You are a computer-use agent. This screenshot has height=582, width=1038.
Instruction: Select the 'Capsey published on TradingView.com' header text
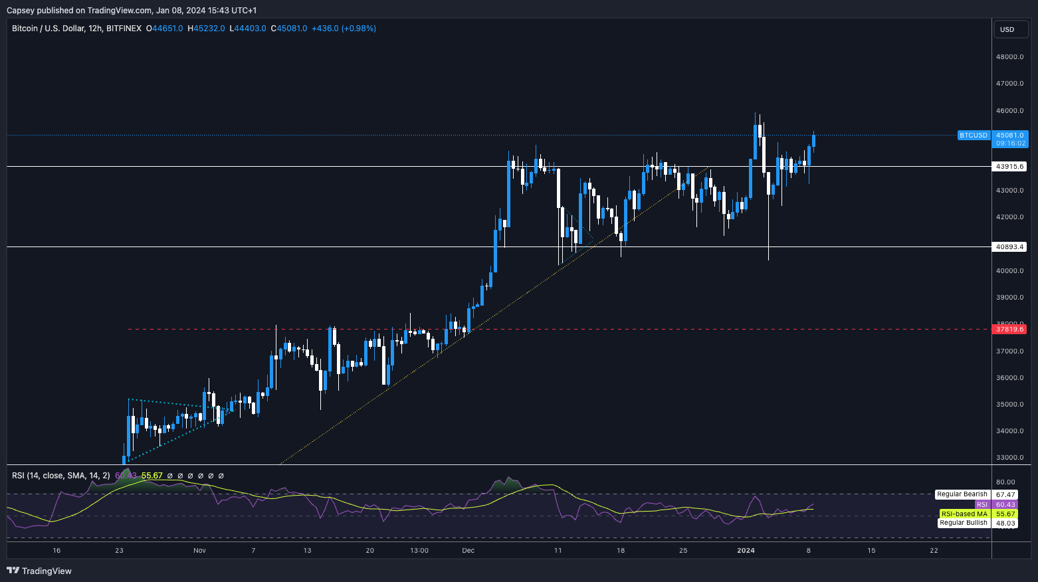point(79,10)
